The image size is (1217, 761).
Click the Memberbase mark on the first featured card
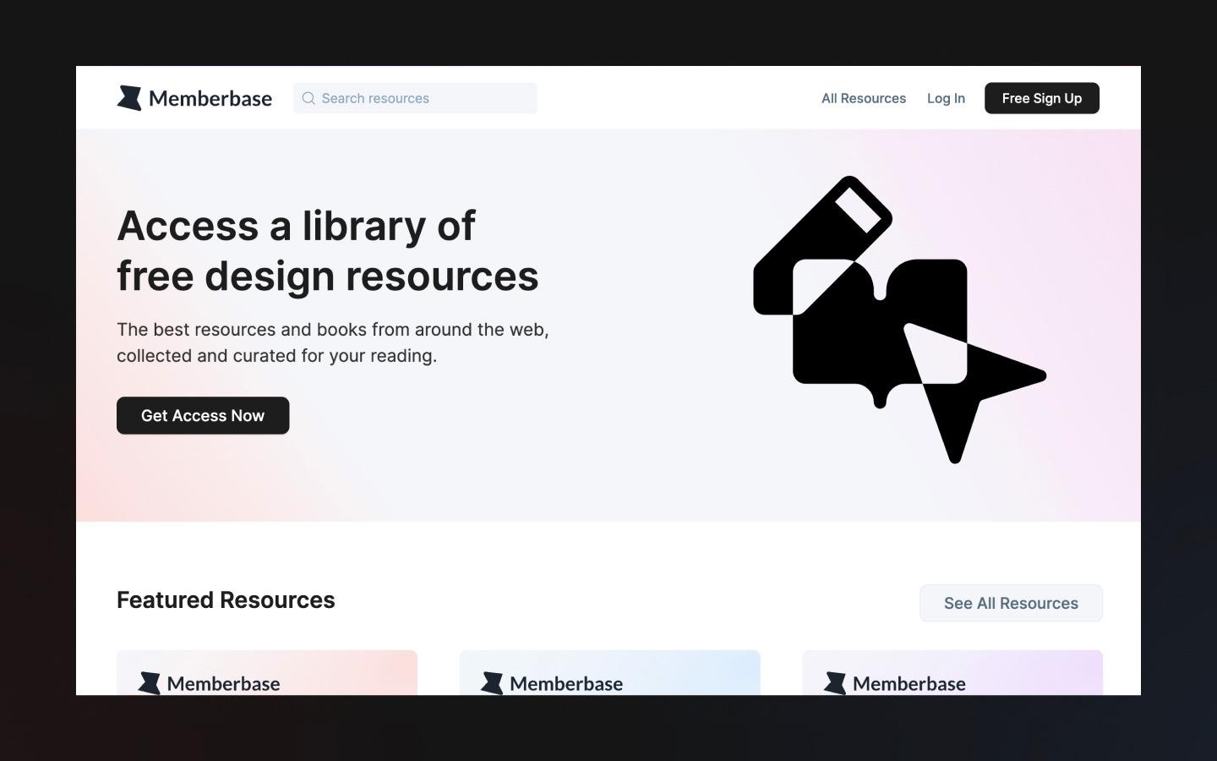(x=150, y=682)
